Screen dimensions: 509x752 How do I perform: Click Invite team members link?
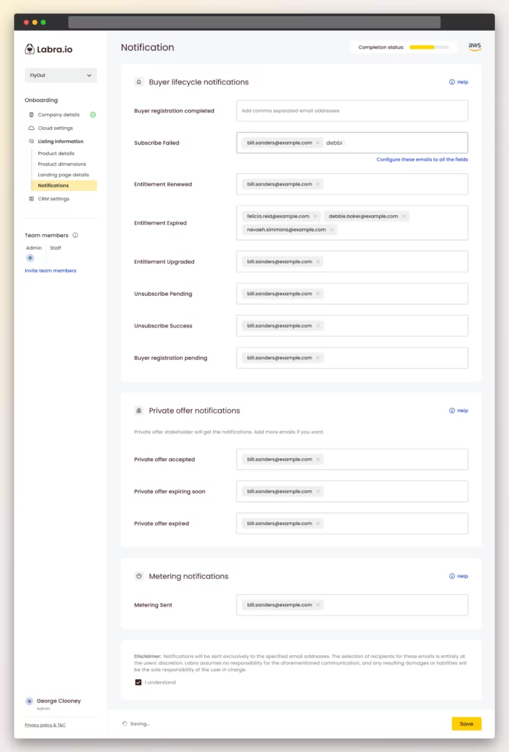pyautogui.click(x=51, y=270)
